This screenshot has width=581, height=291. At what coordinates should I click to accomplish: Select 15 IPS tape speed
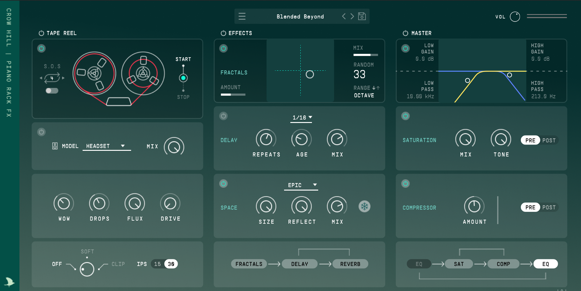pyautogui.click(x=157, y=264)
